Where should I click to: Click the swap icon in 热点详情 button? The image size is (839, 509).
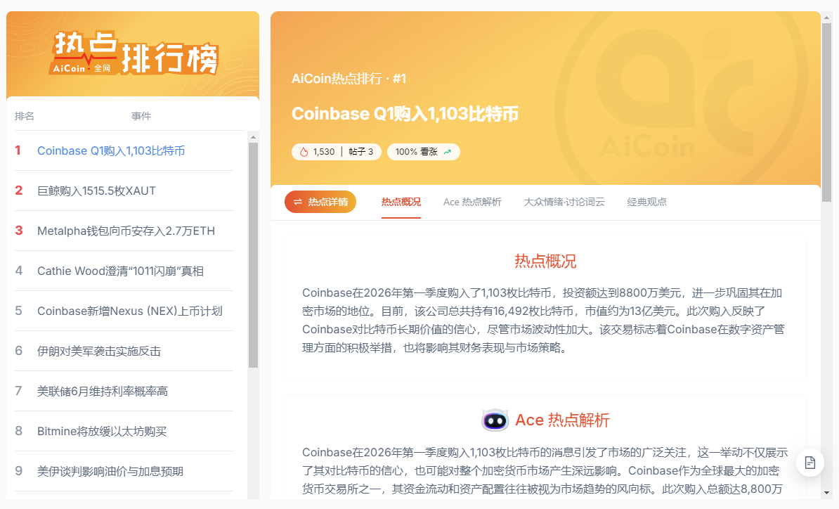point(298,202)
